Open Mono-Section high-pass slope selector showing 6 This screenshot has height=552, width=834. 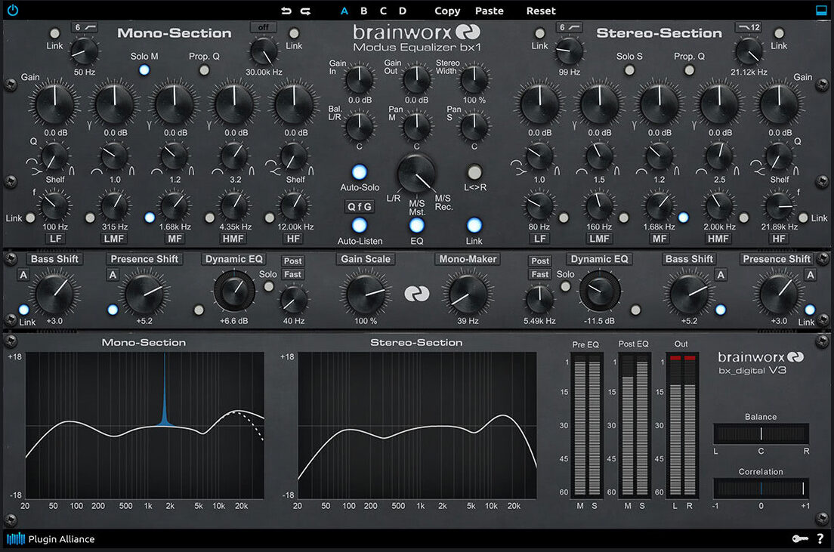click(x=84, y=27)
